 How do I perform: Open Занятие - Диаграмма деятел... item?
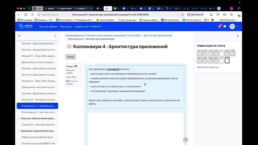39,43
